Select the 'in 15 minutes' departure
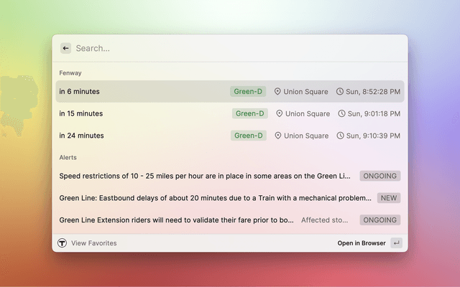460x287 pixels. point(81,113)
